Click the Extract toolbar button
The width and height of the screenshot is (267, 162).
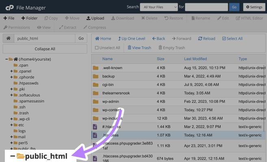pos(67,27)
